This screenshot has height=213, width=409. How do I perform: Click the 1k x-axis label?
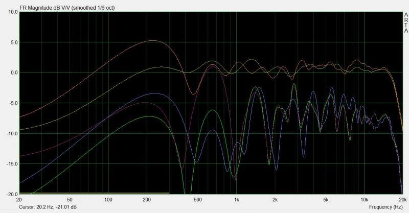click(x=236, y=200)
